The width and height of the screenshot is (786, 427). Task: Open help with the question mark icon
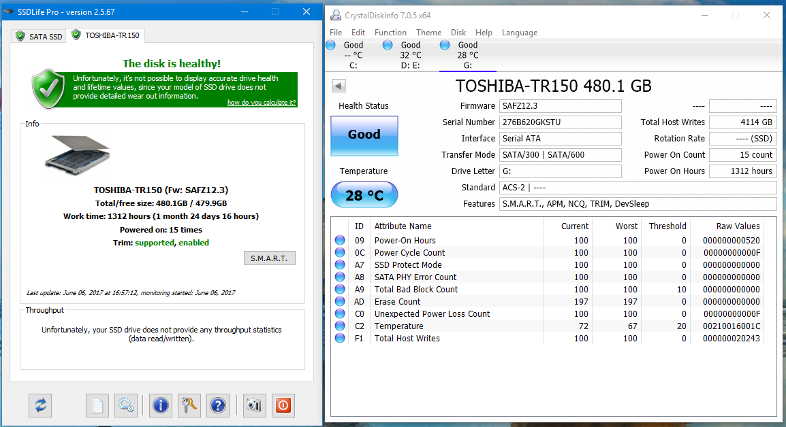point(218,405)
